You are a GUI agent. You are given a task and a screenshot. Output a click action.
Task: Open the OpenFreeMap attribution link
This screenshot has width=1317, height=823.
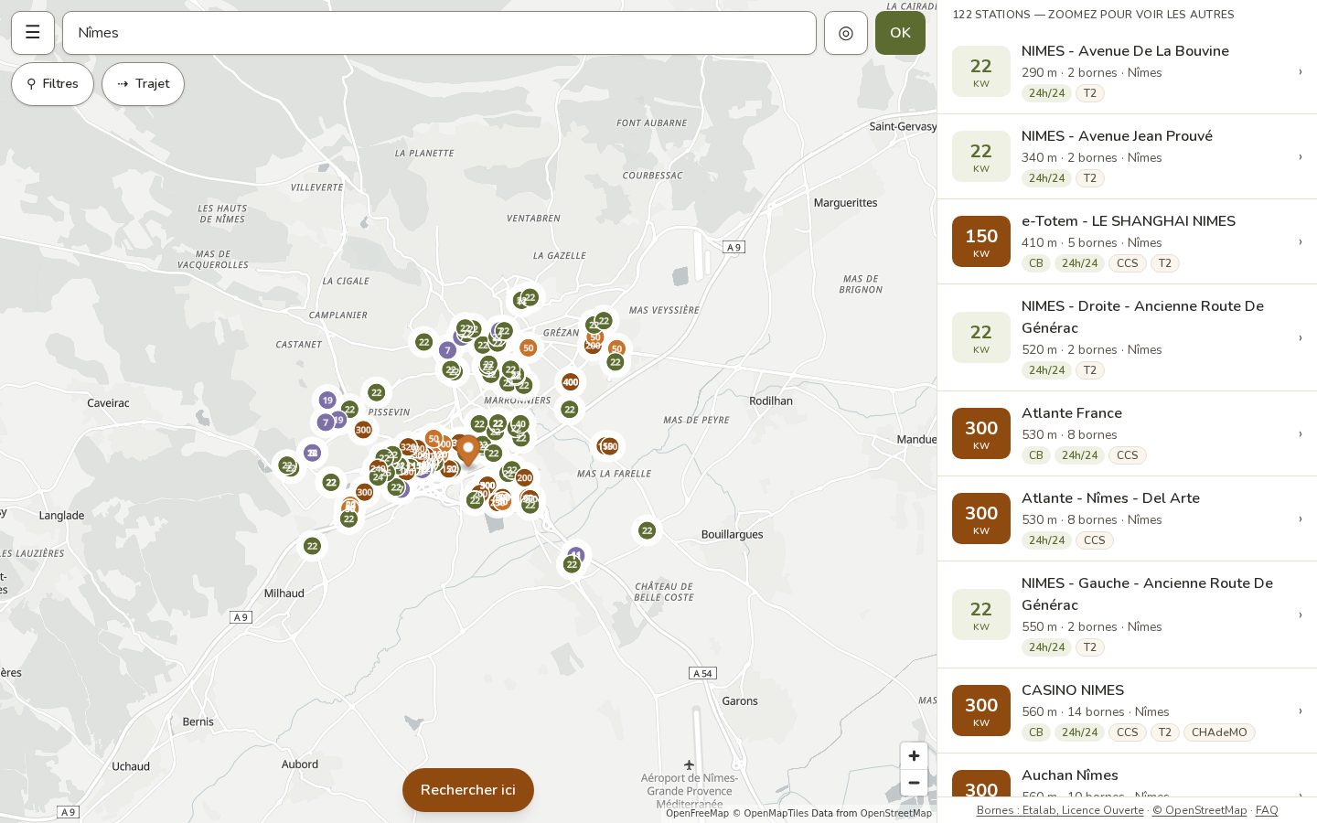(697, 813)
